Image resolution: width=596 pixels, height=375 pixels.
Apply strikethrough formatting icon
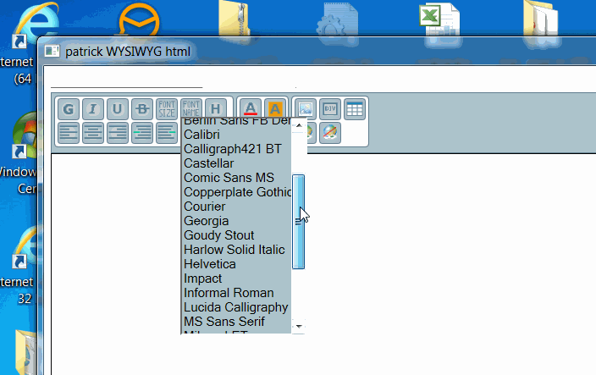[x=142, y=109]
